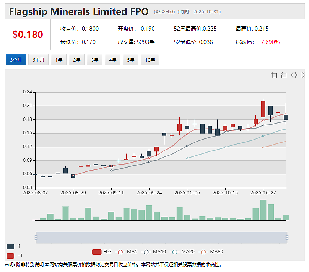The image size is (309, 272).
Task: Click the 2025-09-24 axis date label
Action: [x=149, y=192]
